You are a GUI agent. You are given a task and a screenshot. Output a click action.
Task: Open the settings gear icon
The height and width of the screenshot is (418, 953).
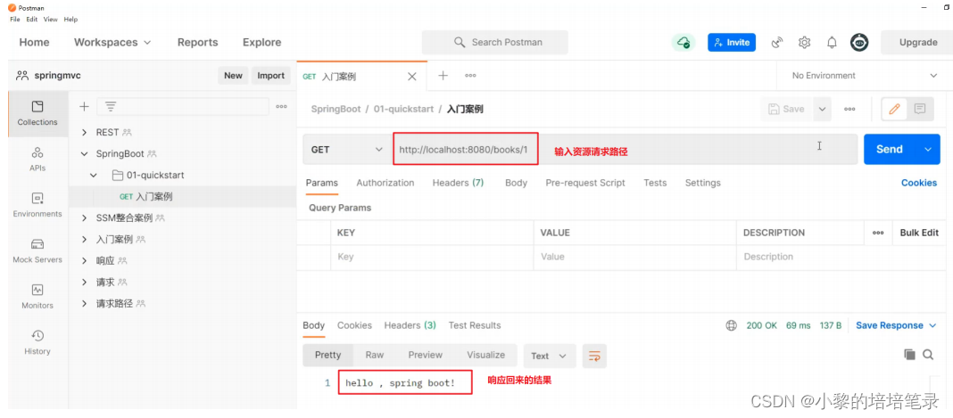[805, 43]
